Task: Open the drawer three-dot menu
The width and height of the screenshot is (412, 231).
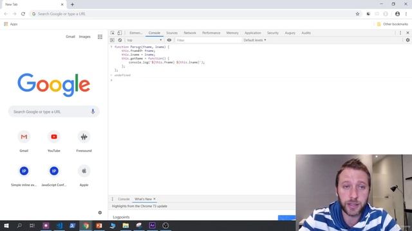Action: (x=113, y=199)
